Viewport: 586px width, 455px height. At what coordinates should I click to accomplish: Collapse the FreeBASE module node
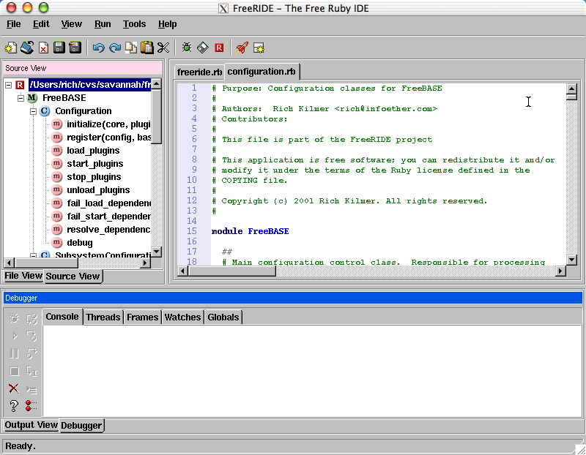(x=21, y=98)
